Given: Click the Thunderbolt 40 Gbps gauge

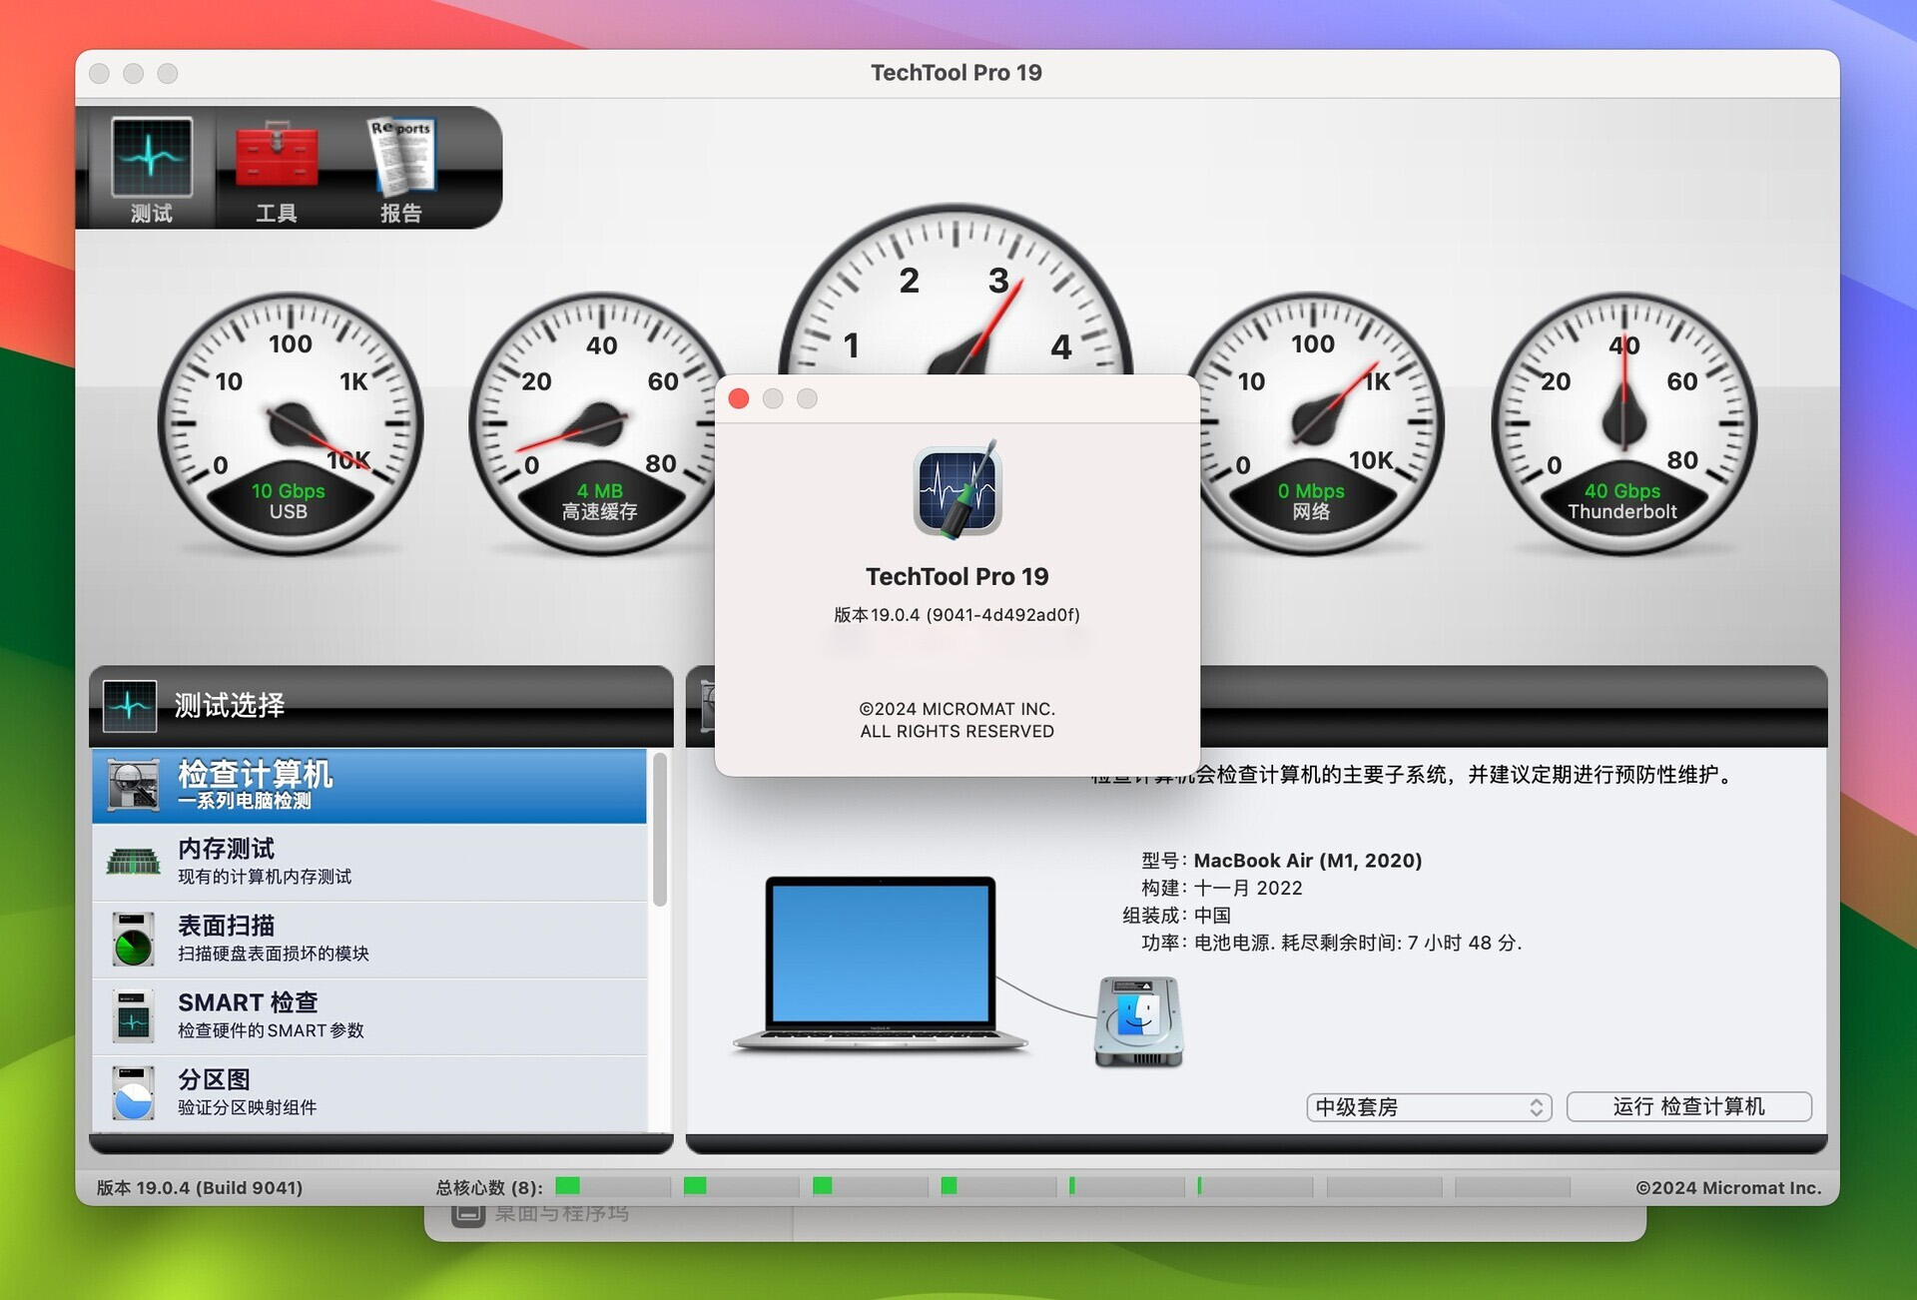Looking at the screenshot, I should (1623, 424).
